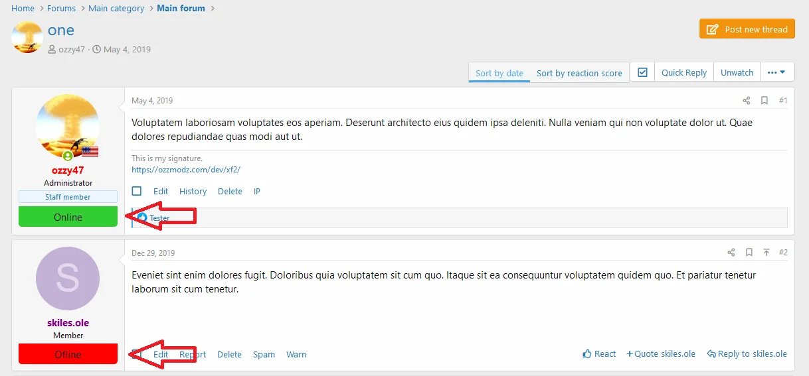Click the up-arrow icon on post #2

click(x=766, y=253)
